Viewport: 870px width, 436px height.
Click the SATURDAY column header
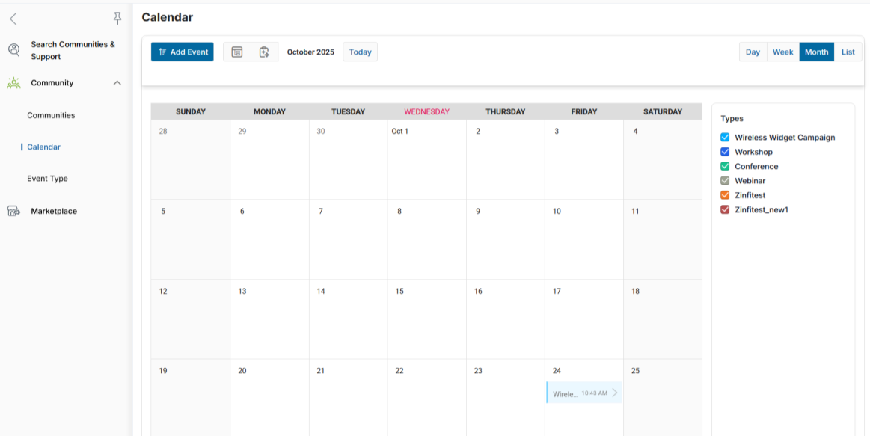click(x=663, y=111)
